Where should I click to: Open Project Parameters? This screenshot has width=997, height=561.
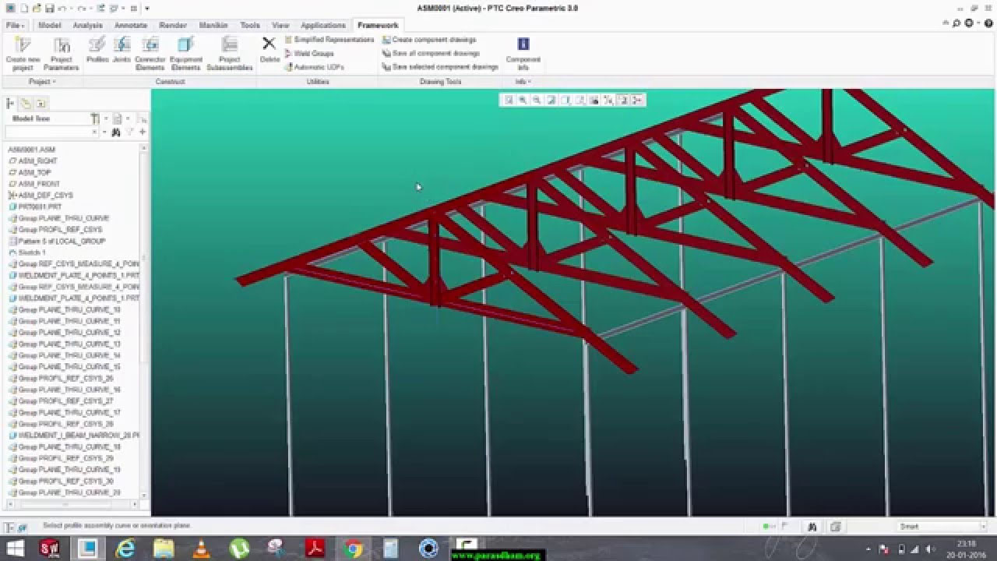(x=62, y=54)
